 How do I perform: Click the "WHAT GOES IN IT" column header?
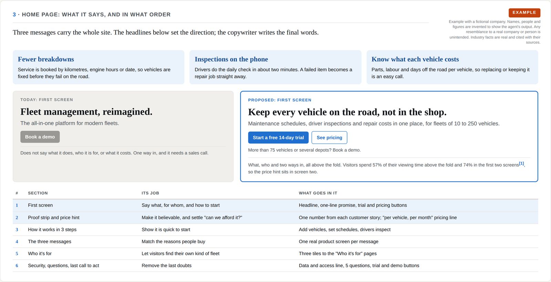click(318, 193)
